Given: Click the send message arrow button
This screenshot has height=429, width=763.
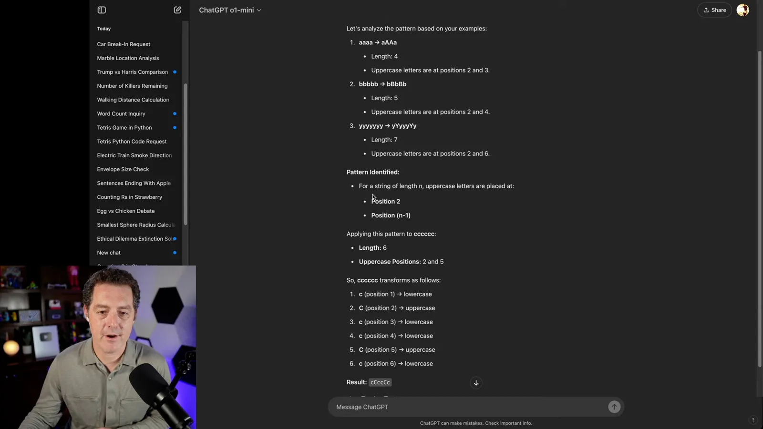Looking at the screenshot, I should (x=614, y=407).
